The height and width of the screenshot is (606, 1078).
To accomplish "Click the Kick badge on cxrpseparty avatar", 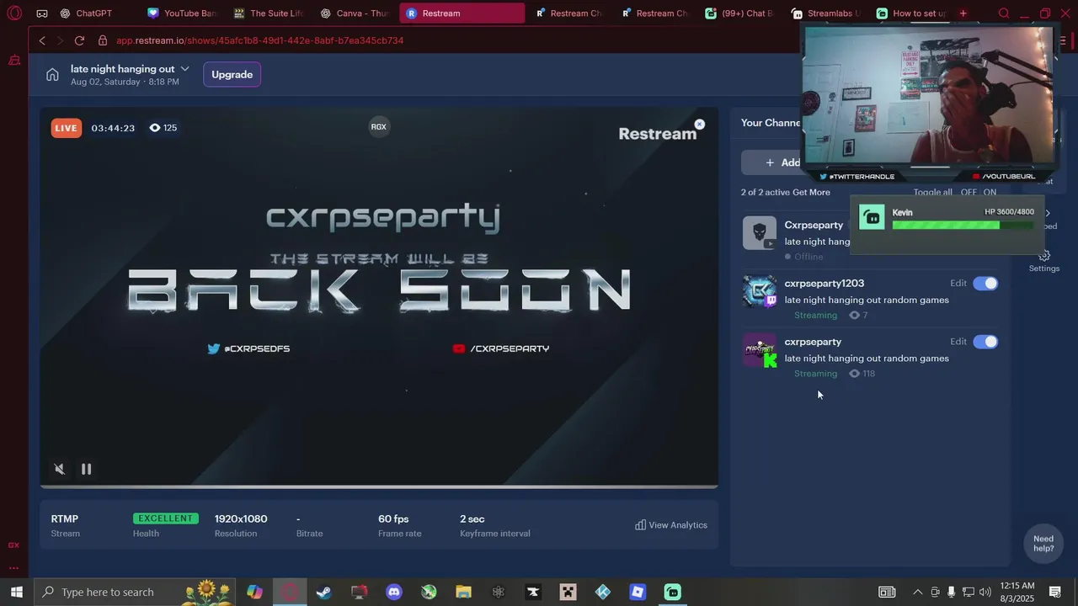I will pos(770,359).
